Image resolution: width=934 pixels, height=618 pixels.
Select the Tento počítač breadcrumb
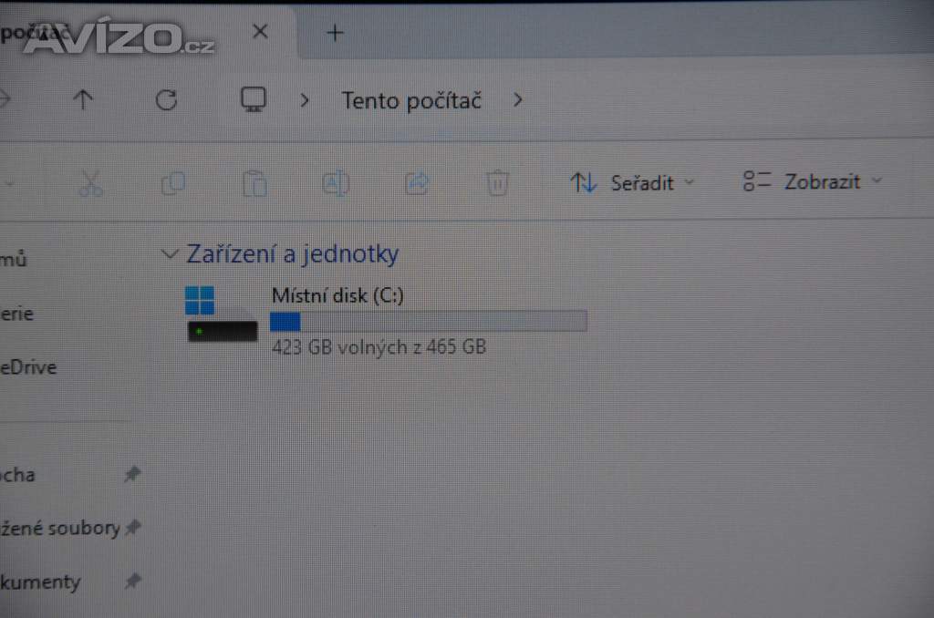pyautogui.click(x=411, y=100)
